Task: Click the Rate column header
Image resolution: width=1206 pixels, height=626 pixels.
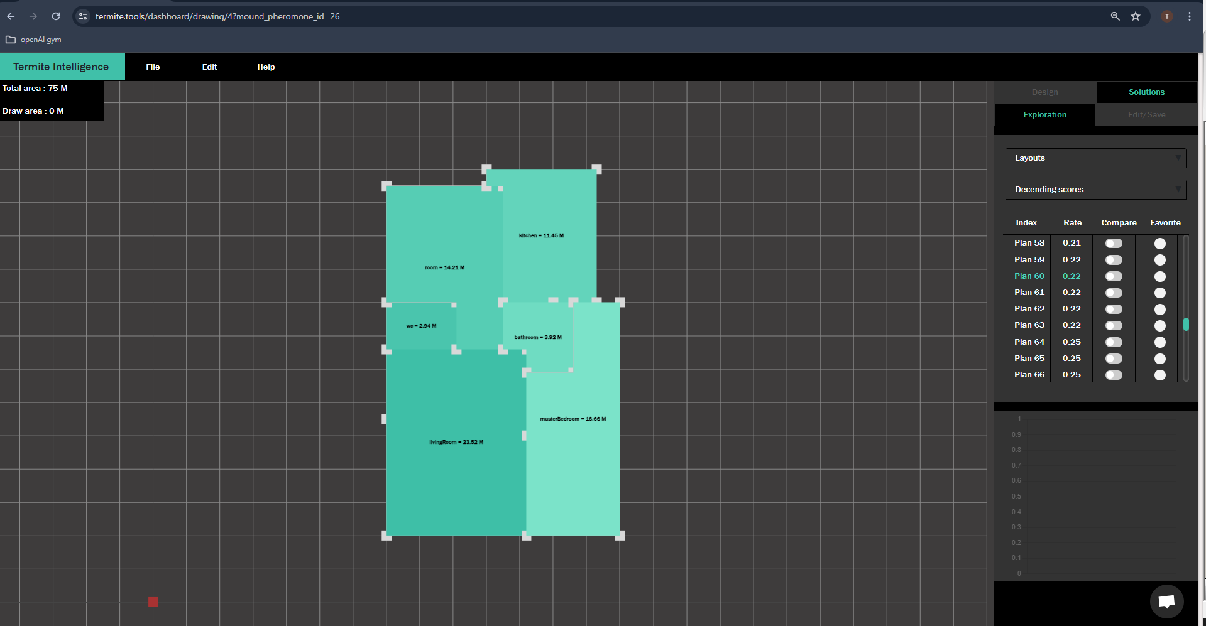Action: [x=1072, y=223]
